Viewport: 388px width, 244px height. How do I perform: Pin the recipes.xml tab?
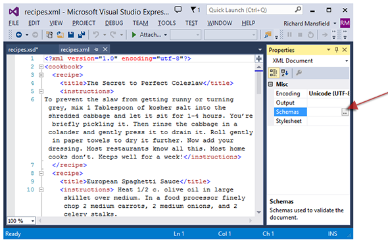(96, 49)
